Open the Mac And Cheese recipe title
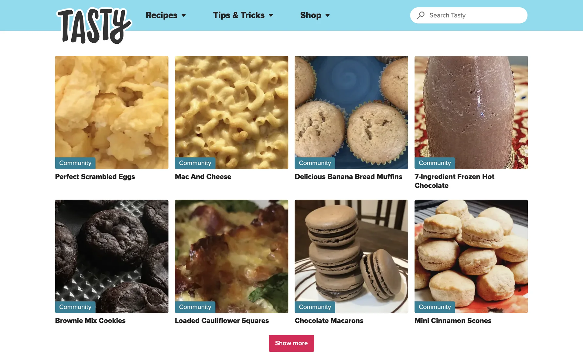The width and height of the screenshot is (583, 364). click(203, 177)
